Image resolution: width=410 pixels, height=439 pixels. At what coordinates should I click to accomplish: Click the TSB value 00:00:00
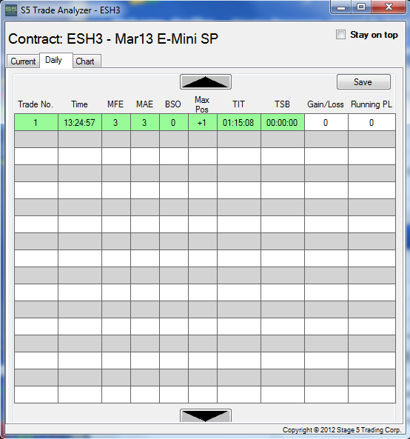coord(283,122)
